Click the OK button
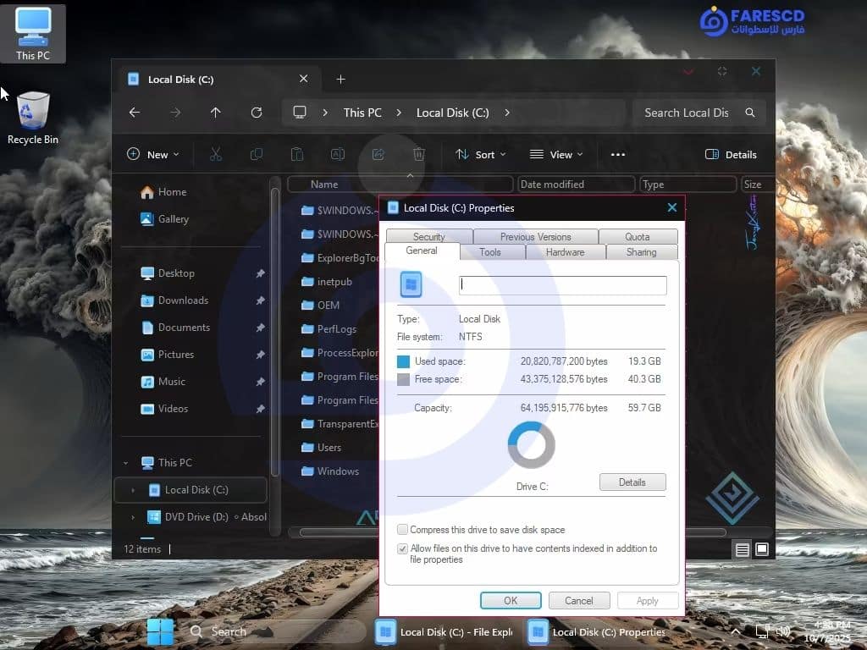This screenshot has width=867, height=650. click(x=510, y=600)
